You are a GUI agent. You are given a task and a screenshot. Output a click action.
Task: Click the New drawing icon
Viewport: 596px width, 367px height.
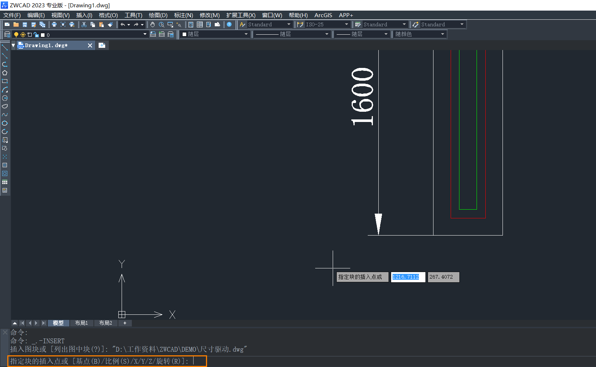(x=7, y=24)
